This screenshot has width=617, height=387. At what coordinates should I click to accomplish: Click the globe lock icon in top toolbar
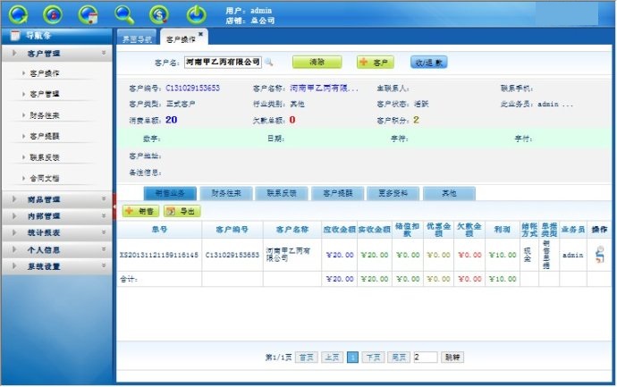click(x=53, y=14)
